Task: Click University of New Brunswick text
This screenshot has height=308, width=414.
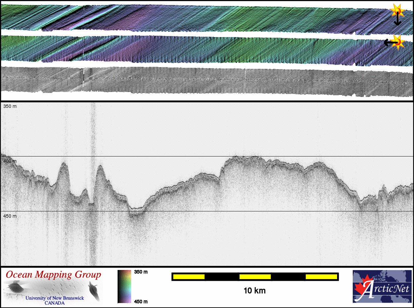Action: [x=55, y=298]
